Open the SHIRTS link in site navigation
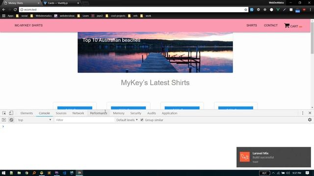The width and height of the screenshot is (314, 176). 252,25
